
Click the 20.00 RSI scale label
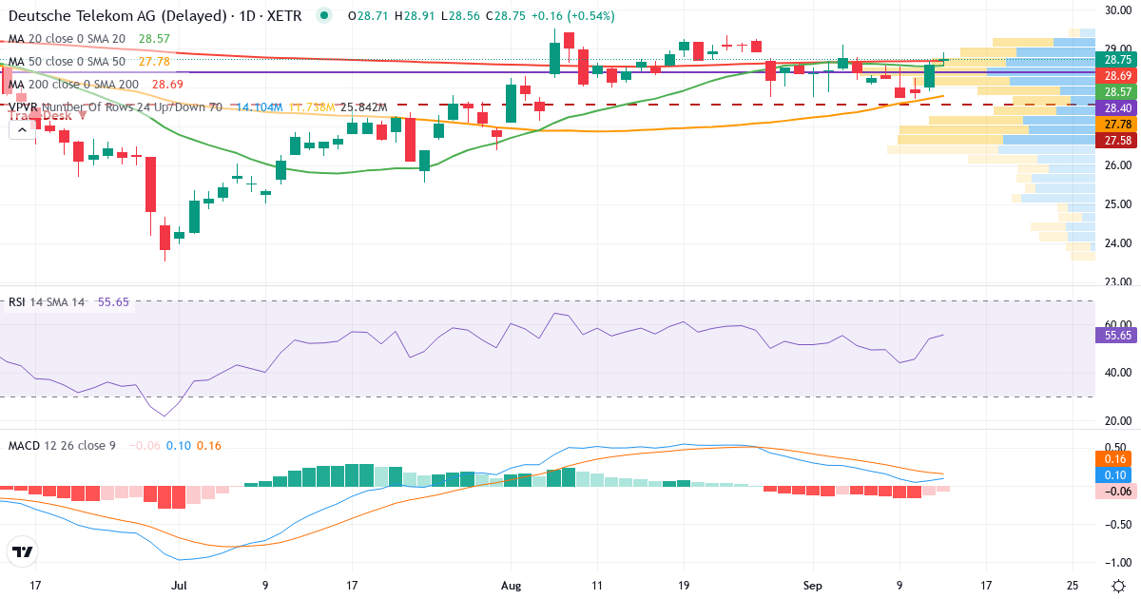1117,420
